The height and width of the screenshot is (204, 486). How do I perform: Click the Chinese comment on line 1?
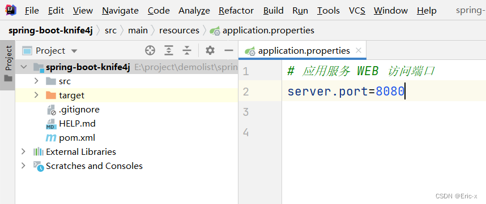click(x=361, y=72)
